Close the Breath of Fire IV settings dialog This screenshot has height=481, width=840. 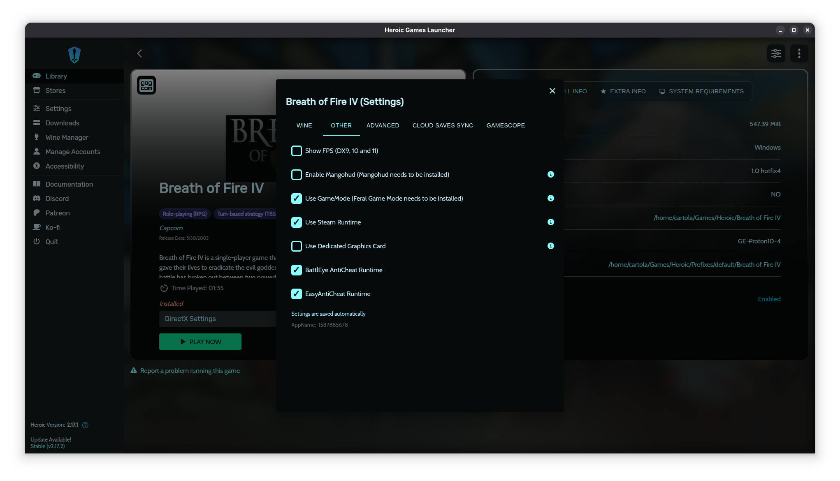tap(552, 91)
